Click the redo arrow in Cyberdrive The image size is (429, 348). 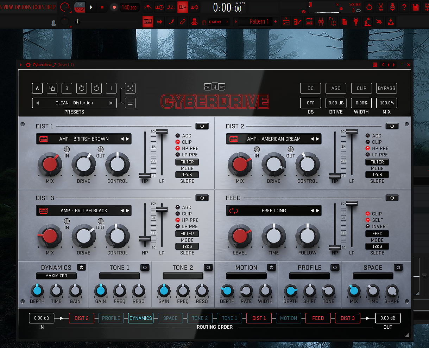(x=96, y=88)
